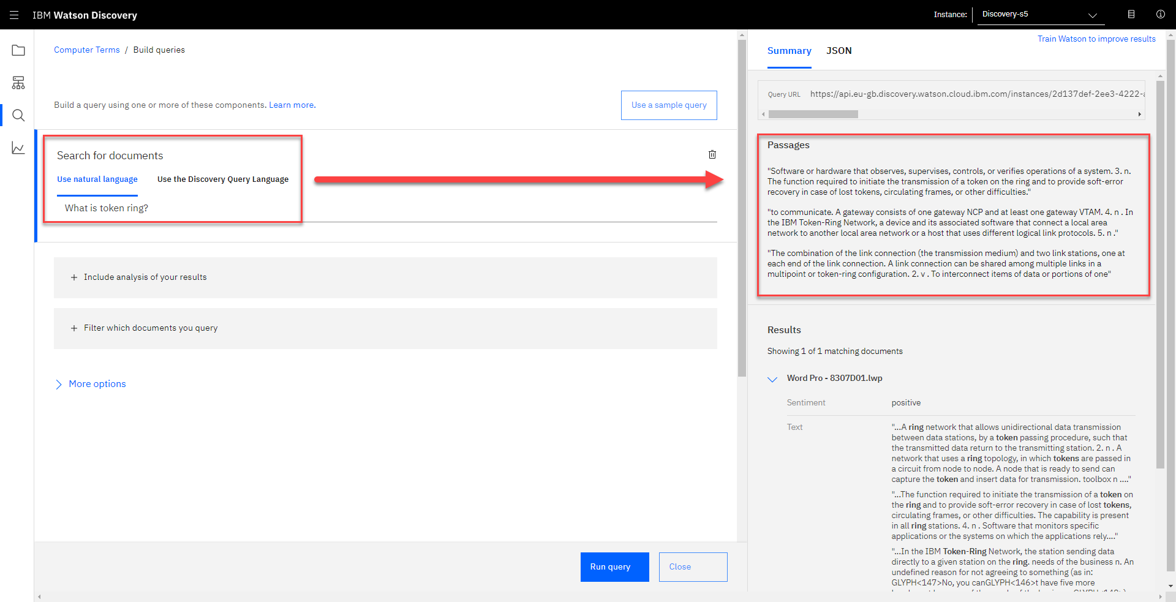1176x602 pixels.
Task: Open the performance chart sidebar icon
Action: [18, 148]
